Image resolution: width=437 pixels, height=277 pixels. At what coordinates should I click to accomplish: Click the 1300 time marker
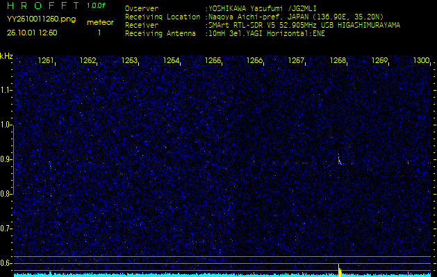(421, 61)
